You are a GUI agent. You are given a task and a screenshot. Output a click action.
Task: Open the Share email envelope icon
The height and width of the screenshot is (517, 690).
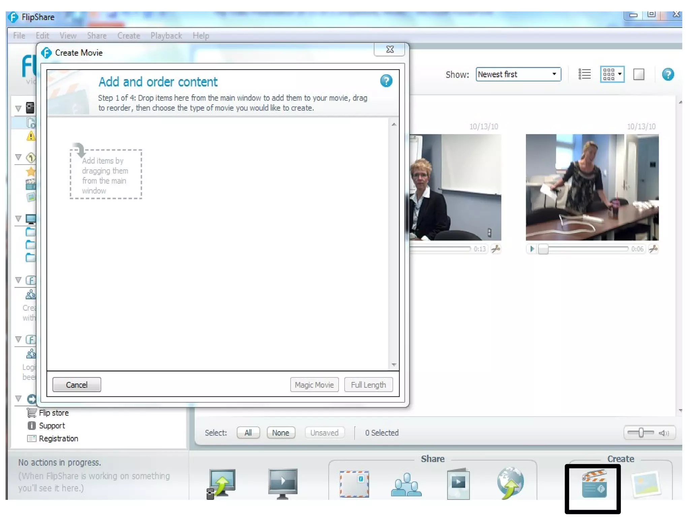pos(354,484)
